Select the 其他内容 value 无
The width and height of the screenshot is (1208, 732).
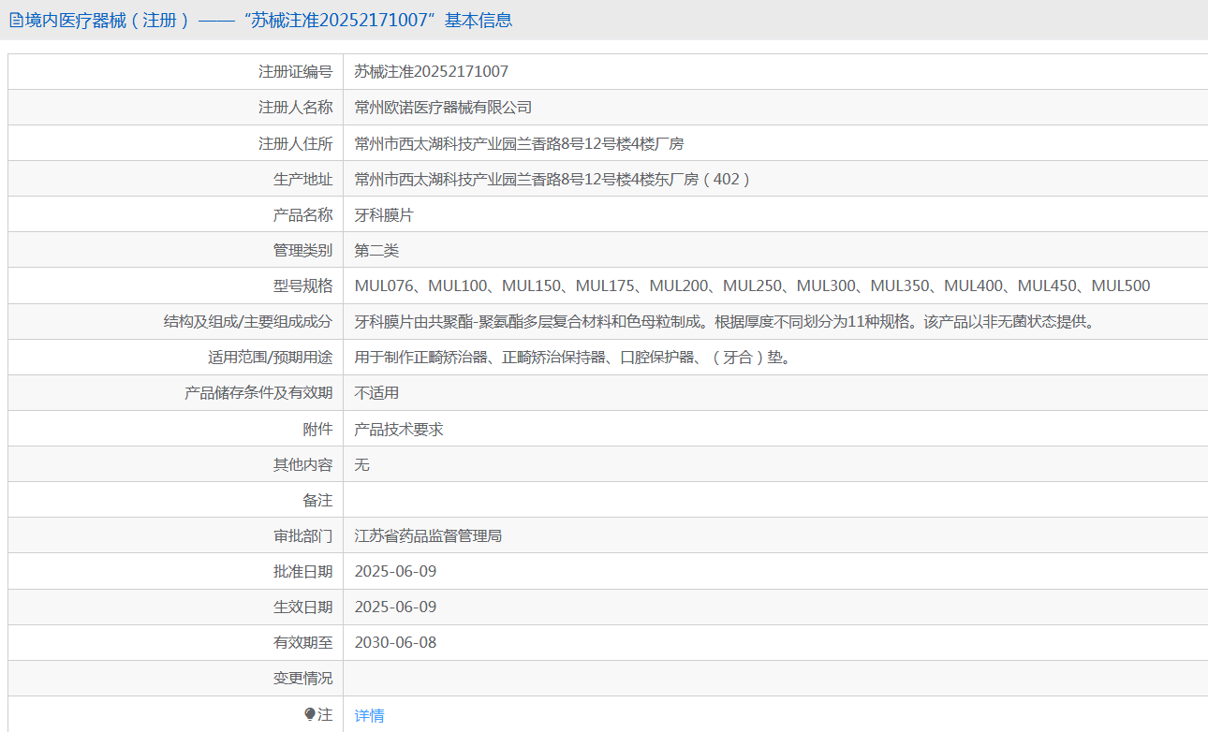(362, 464)
